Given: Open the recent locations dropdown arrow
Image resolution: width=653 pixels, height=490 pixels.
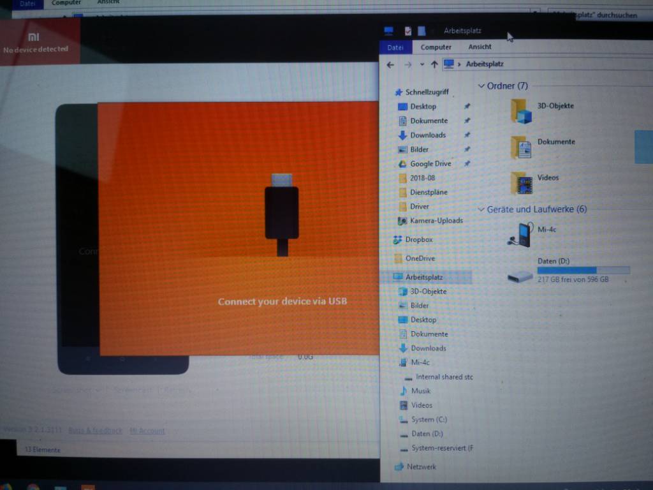Looking at the screenshot, I should pyautogui.click(x=422, y=64).
